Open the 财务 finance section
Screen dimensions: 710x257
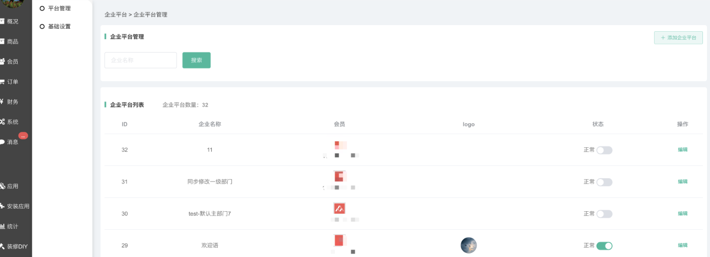tap(10, 102)
